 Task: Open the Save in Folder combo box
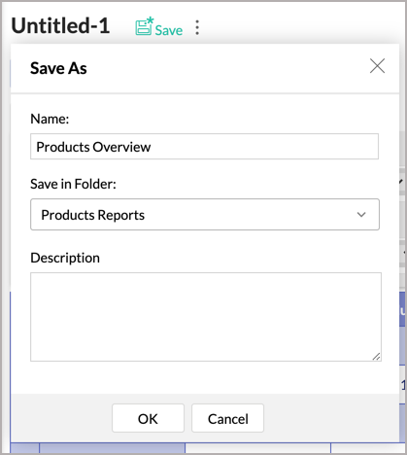pos(205,215)
